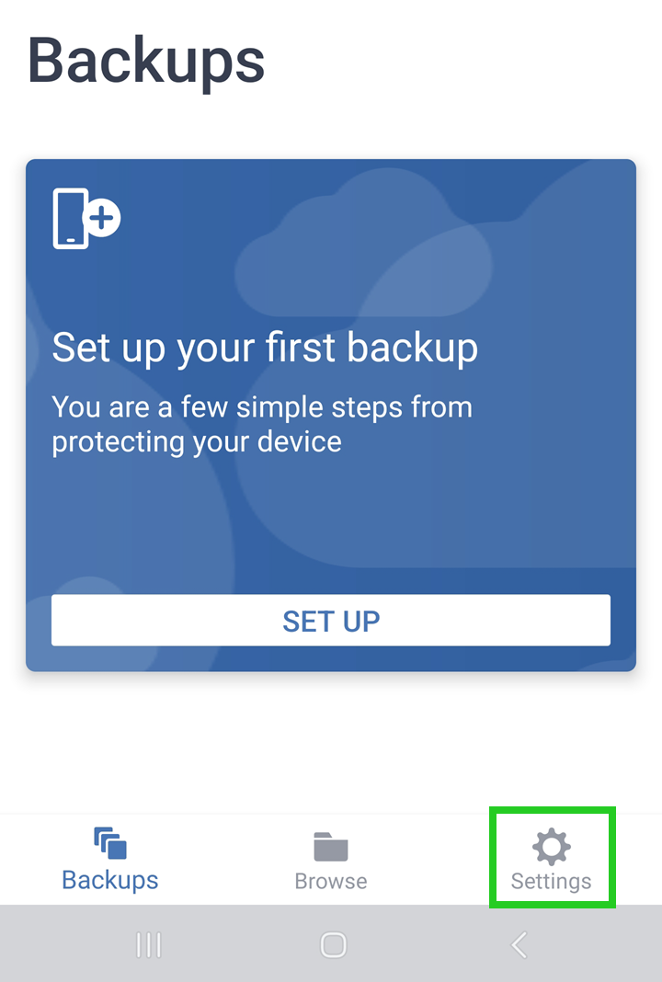Tap the gray system navigation bar
This screenshot has height=982, width=662.
tap(239, 944)
